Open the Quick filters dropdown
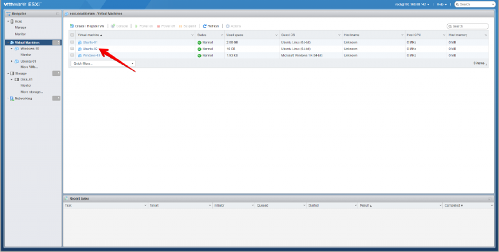This screenshot has width=499, height=252. click(103, 63)
